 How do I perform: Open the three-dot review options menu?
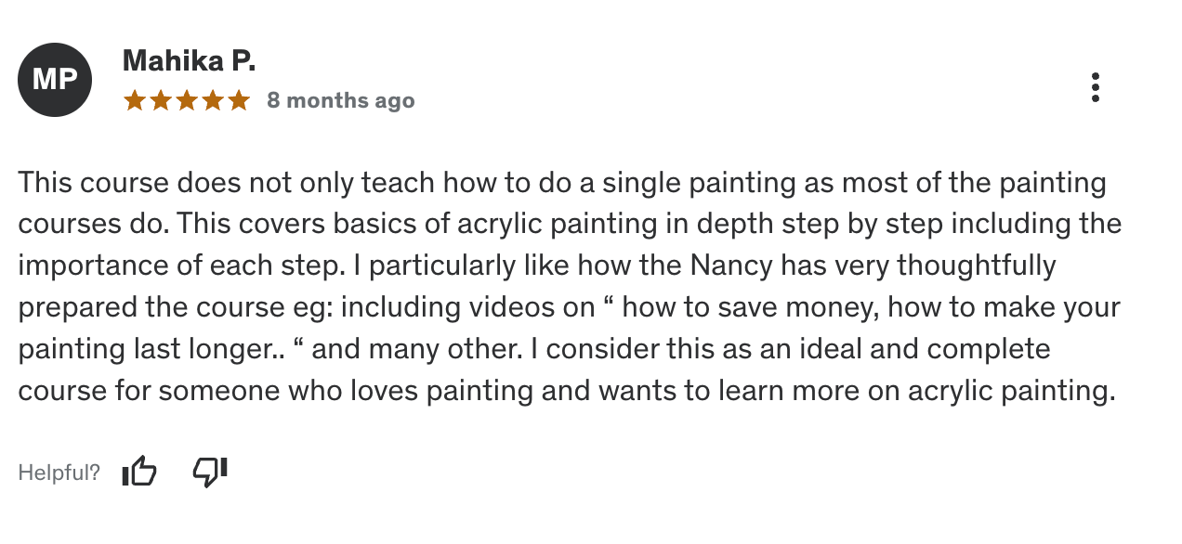point(1096,87)
